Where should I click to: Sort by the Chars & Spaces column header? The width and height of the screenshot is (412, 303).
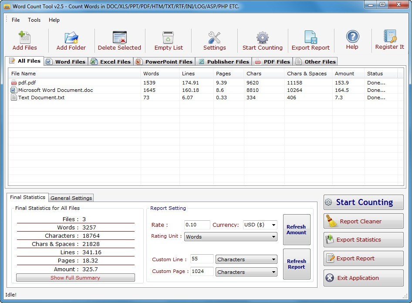308,74
